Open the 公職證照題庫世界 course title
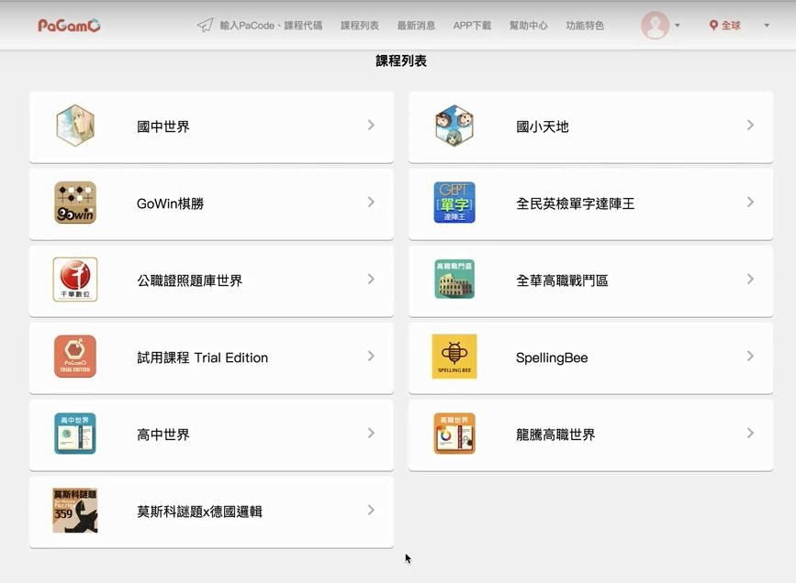 click(x=189, y=280)
